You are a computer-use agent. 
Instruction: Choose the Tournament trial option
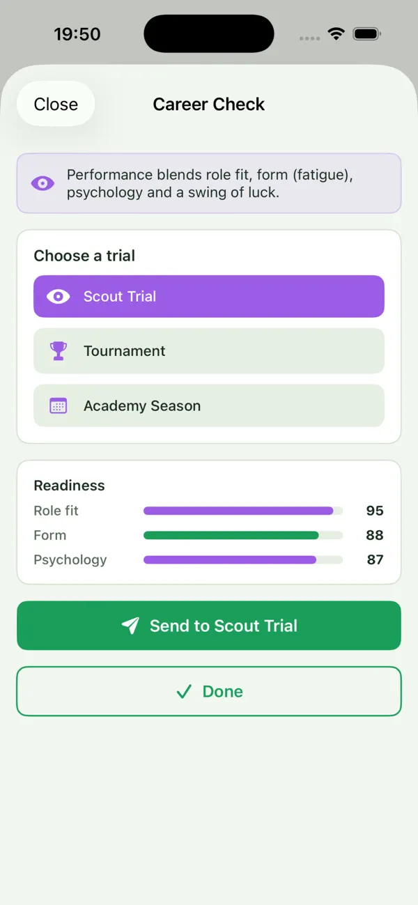(x=209, y=351)
